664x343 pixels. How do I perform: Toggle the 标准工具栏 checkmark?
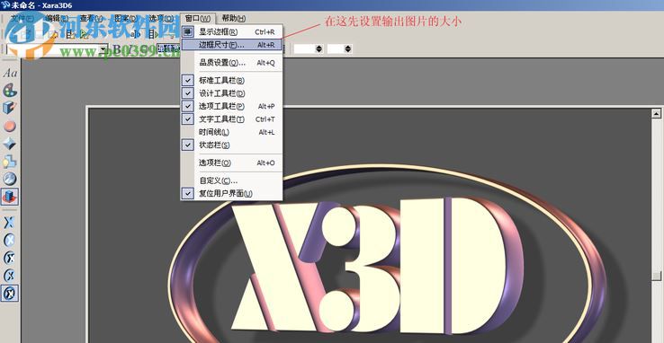[188, 80]
